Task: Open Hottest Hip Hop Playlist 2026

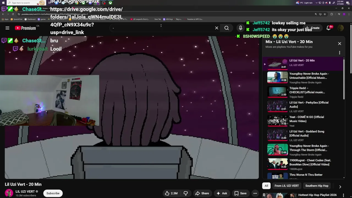Action: 317,195
